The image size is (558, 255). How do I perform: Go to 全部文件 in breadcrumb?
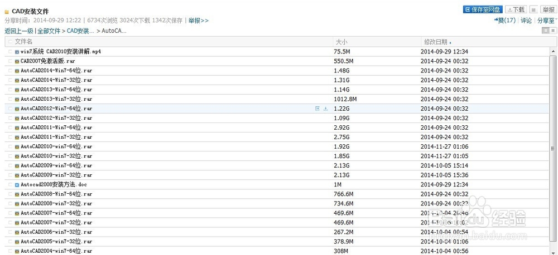(49, 31)
